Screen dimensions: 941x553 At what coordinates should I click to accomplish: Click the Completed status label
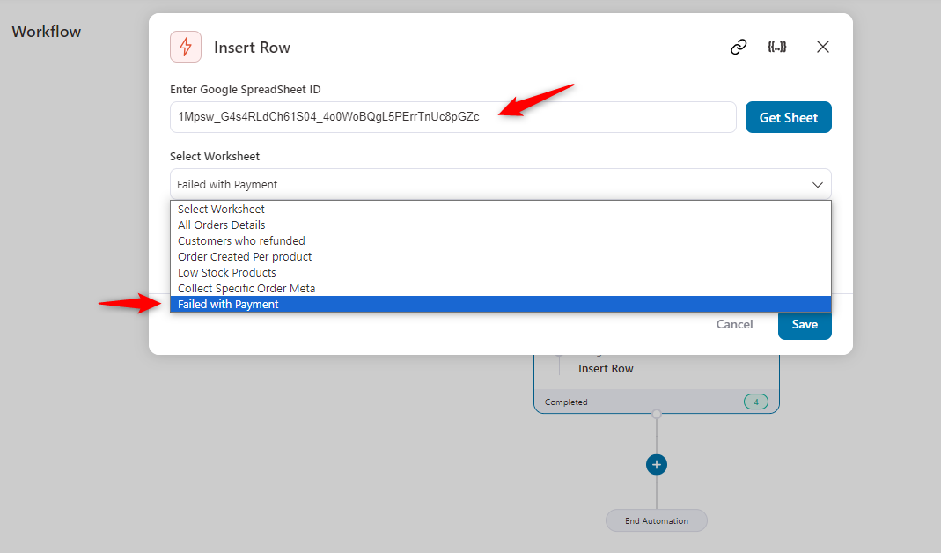566,402
